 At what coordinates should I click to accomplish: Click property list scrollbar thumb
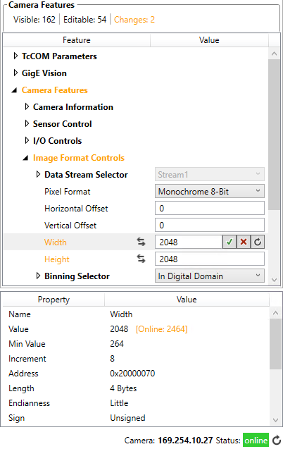[x=275, y=344]
